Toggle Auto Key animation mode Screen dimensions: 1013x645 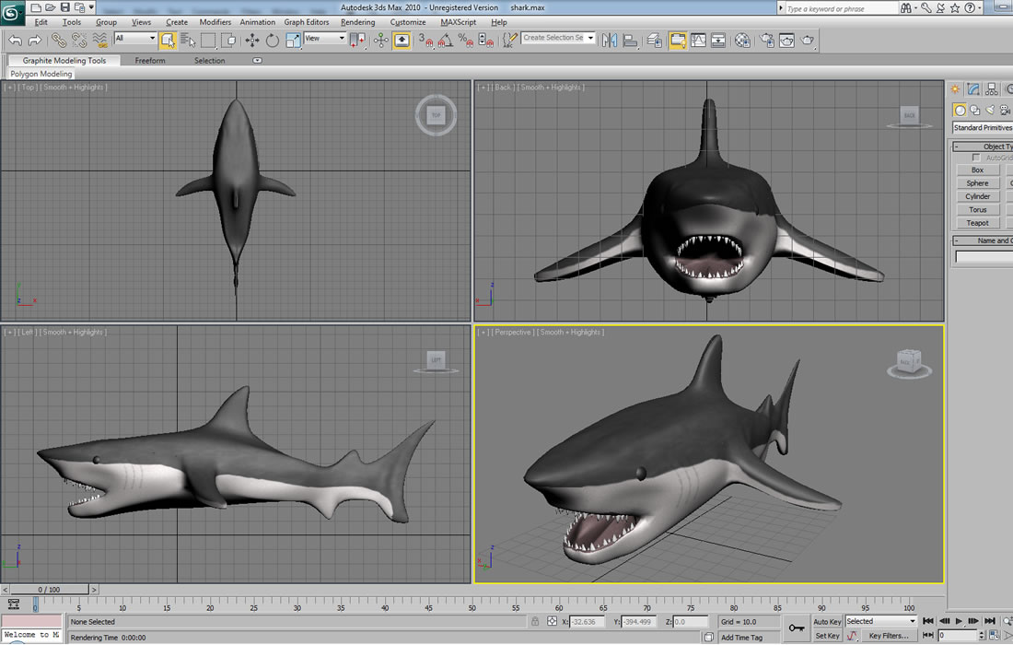827,622
